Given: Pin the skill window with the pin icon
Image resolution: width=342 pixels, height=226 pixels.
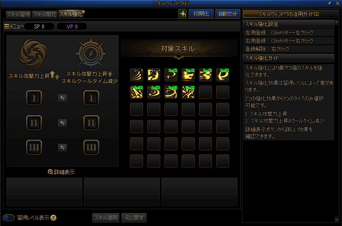Looking at the screenshot, I should pyautogui.click(x=330, y=3).
